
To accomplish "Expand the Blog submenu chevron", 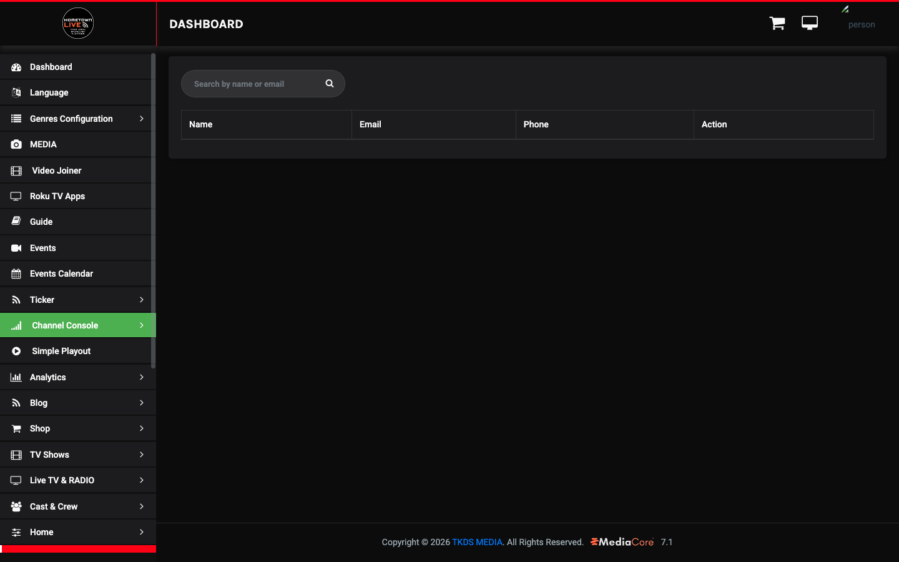I will 142,403.
